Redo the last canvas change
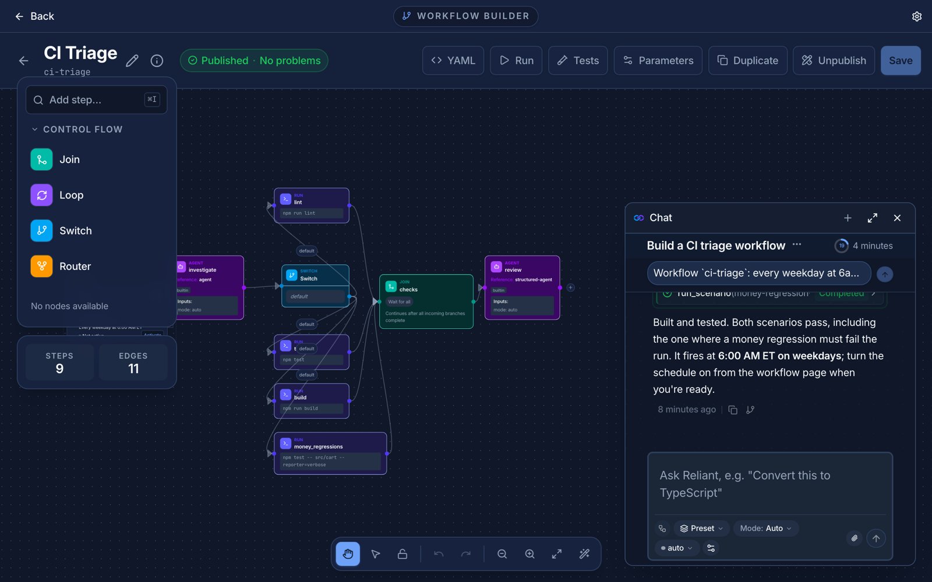932x582 pixels. (x=466, y=554)
